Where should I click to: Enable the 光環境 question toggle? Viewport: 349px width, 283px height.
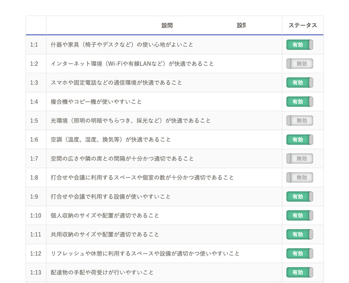pyautogui.click(x=300, y=121)
